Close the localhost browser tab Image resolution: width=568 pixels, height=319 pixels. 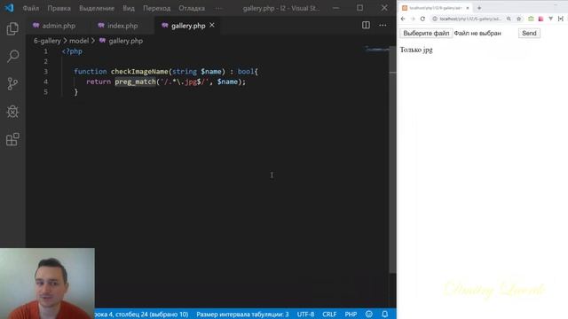(468, 8)
